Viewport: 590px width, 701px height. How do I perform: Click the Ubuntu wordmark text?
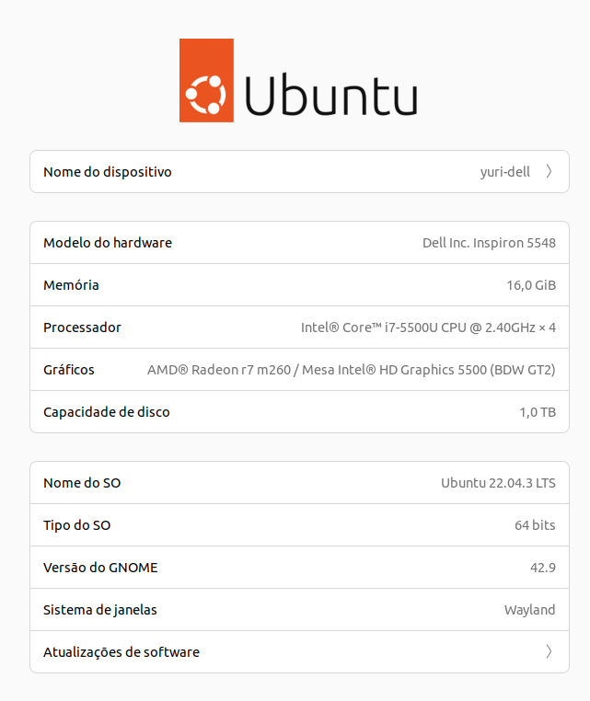[330, 93]
